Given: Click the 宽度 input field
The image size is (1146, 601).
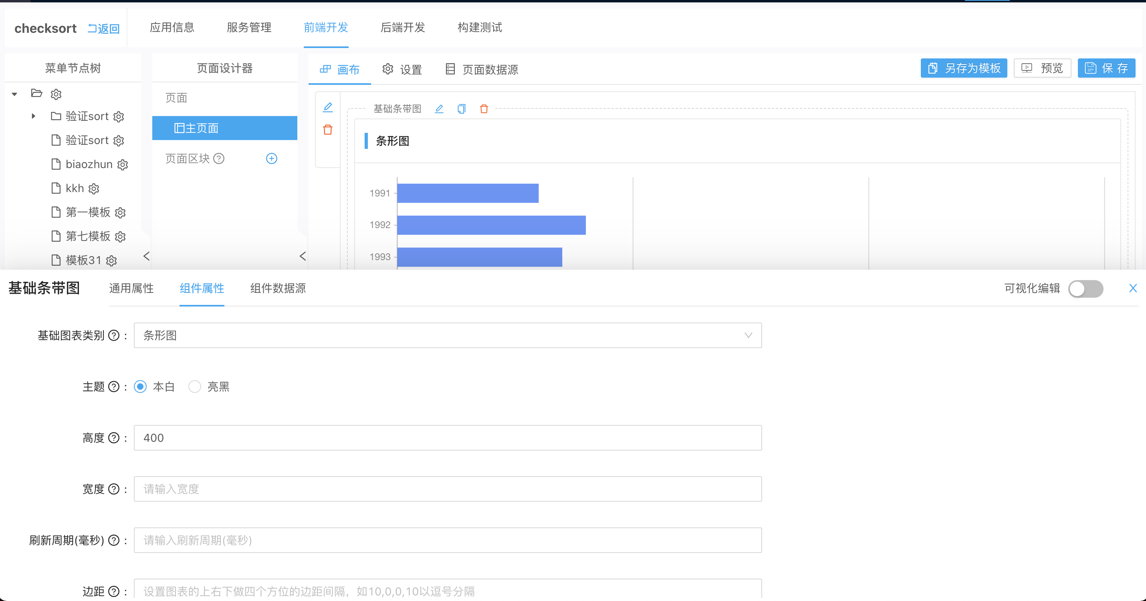Looking at the screenshot, I should (447, 489).
